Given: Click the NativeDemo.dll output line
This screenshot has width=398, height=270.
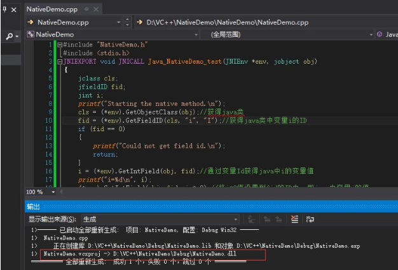Looking at the screenshot, I should pos(140,253).
